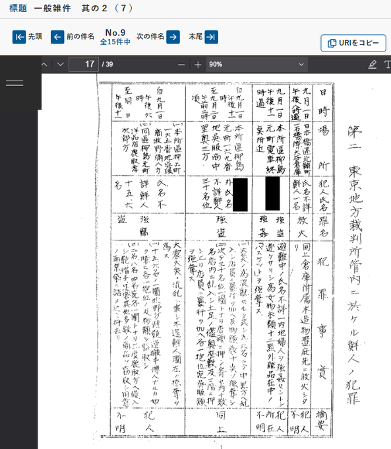The height and width of the screenshot is (449, 391).
Task: Click the 一般雑件 其の2 (7) title text
Action: coord(83,8)
